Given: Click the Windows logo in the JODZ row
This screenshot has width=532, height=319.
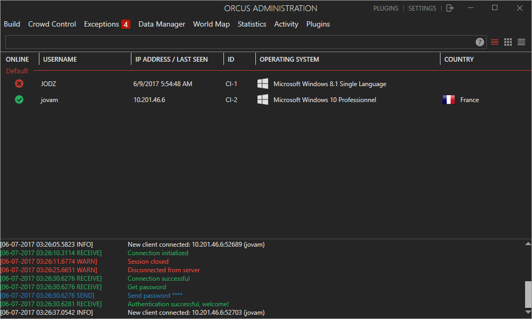Looking at the screenshot, I should [x=263, y=83].
